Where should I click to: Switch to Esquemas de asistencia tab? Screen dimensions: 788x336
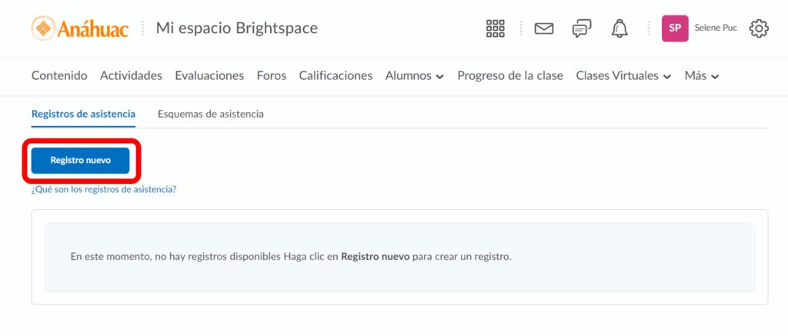[210, 114]
